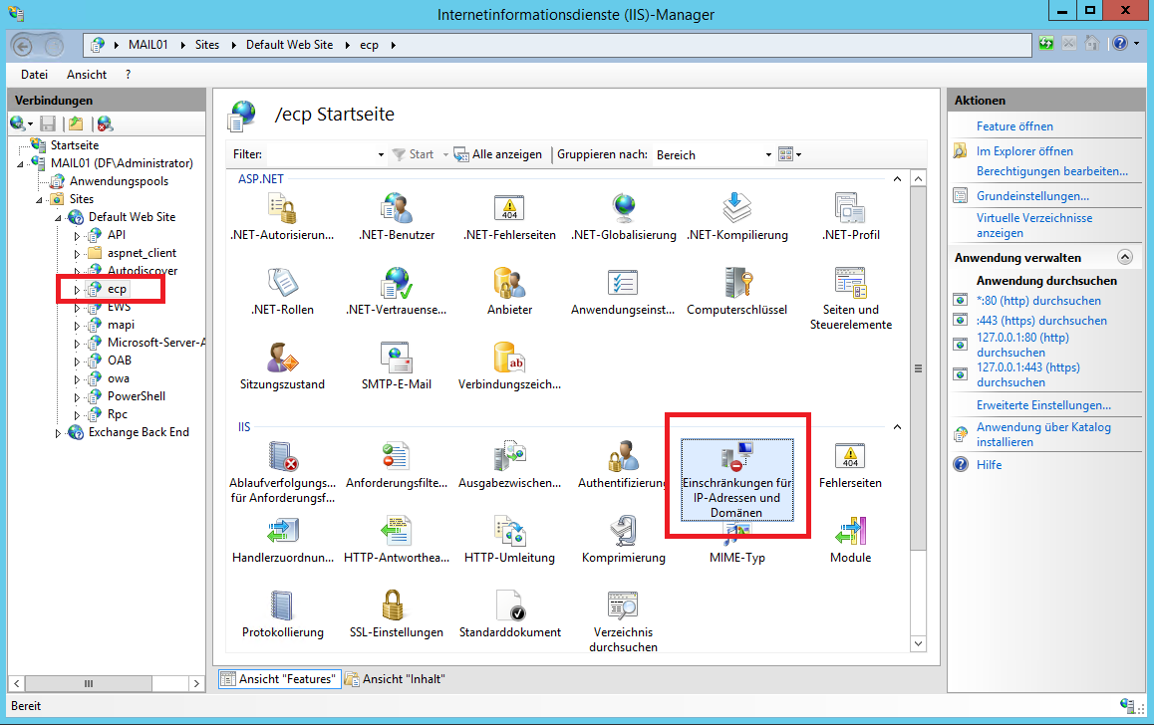Viewport: 1154px width, 725px height.
Task: Click Erweiterte Einstellungen... link
Action: (1043, 405)
